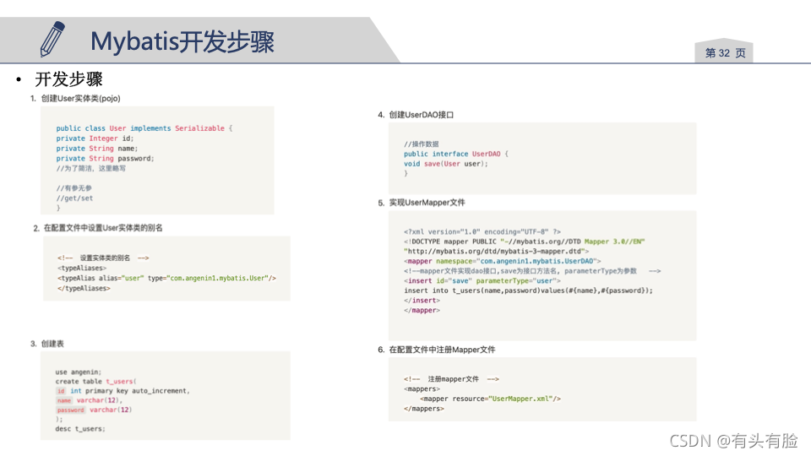
Task: Click step heading '在配置文件中设置User实体类的别名'
Action: point(103,228)
